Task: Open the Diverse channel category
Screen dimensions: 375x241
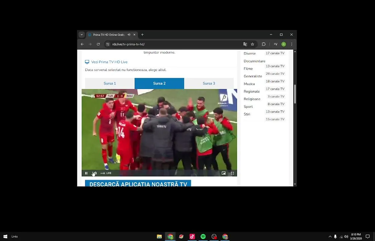Action: coord(250,54)
